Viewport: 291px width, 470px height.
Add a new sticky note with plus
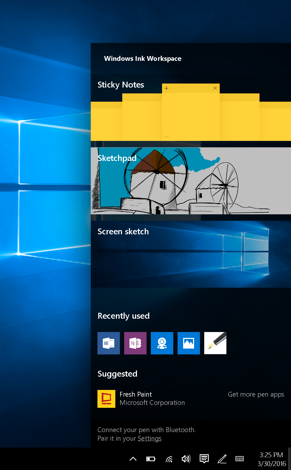[166, 88]
